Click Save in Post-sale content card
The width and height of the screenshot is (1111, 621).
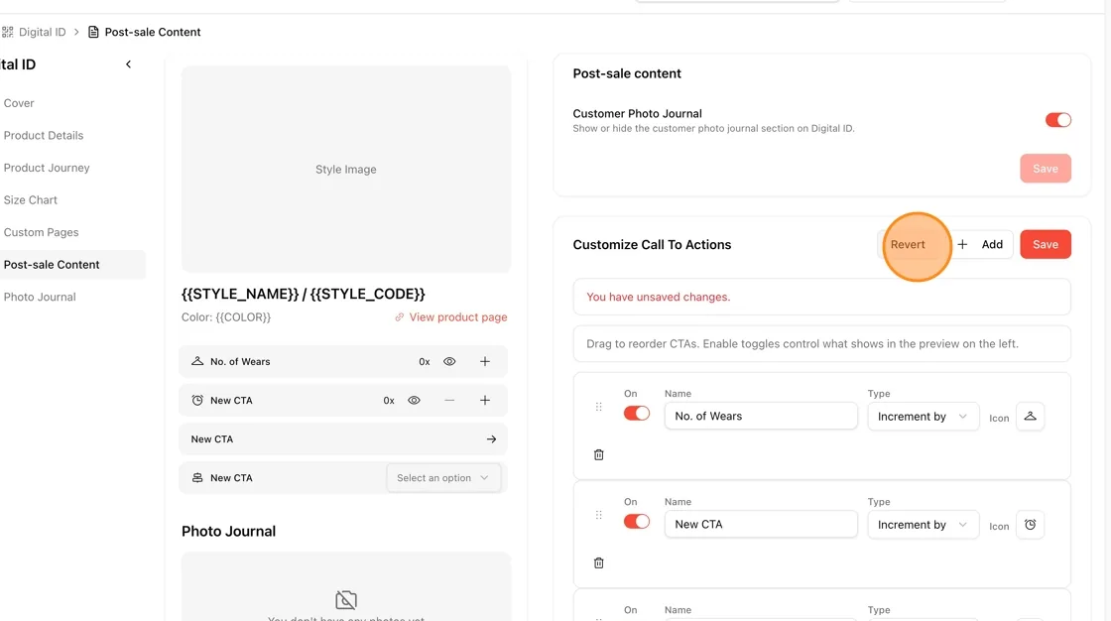(1046, 169)
